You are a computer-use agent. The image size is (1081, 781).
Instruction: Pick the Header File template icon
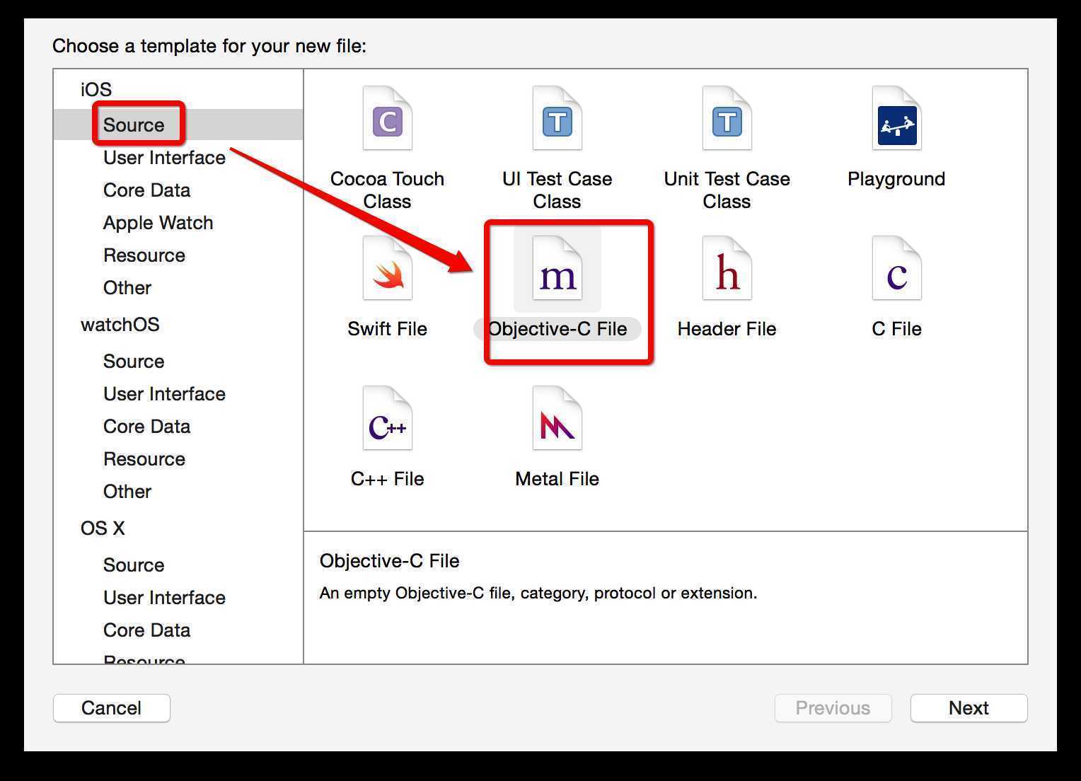(x=727, y=268)
